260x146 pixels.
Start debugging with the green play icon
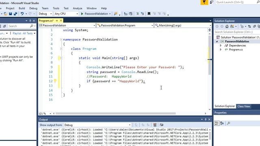pyautogui.click(x=82, y=14)
